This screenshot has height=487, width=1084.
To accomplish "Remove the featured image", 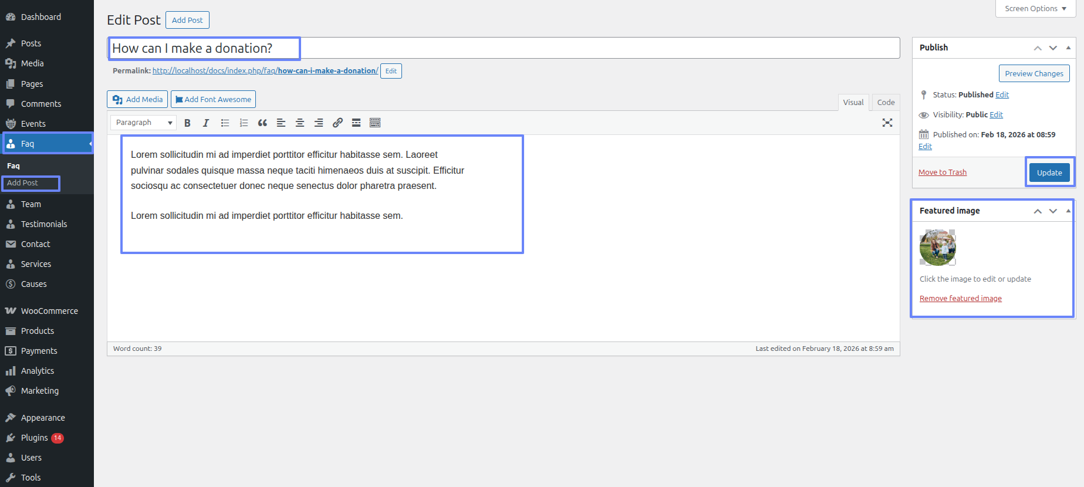I will [x=960, y=299].
